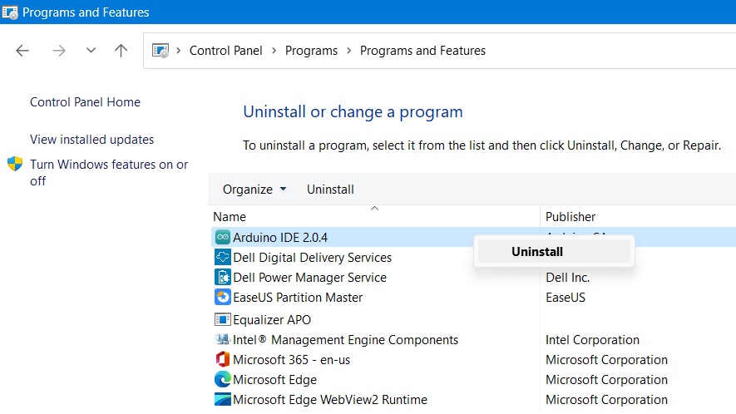The height and width of the screenshot is (414, 736).
Task: Click the shield icon beside Turn Windows features
Action: 15,164
